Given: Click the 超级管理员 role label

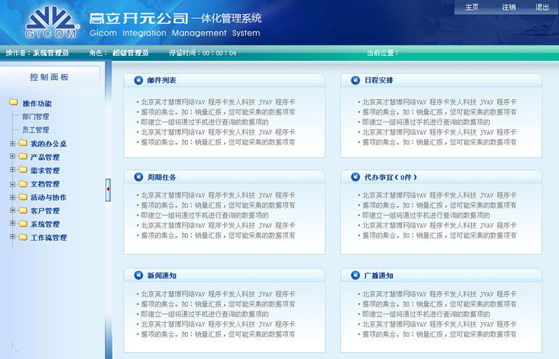Looking at the screenshot, I should click(x=131, y=53).
